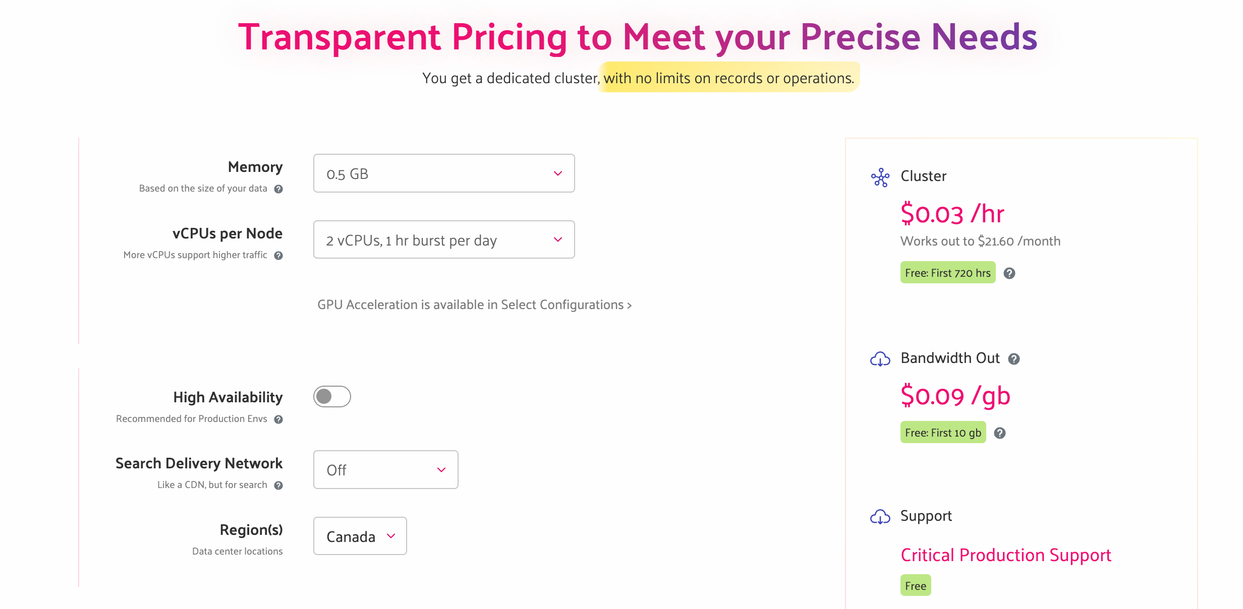Click the Free: First 10 gb badge

[x=943, y=433]
